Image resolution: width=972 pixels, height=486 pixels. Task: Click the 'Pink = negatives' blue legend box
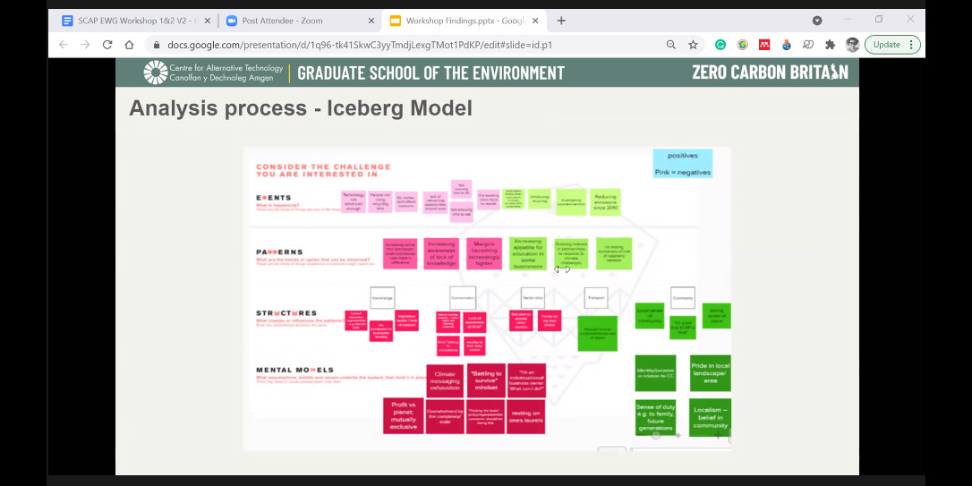coord(683,164)
